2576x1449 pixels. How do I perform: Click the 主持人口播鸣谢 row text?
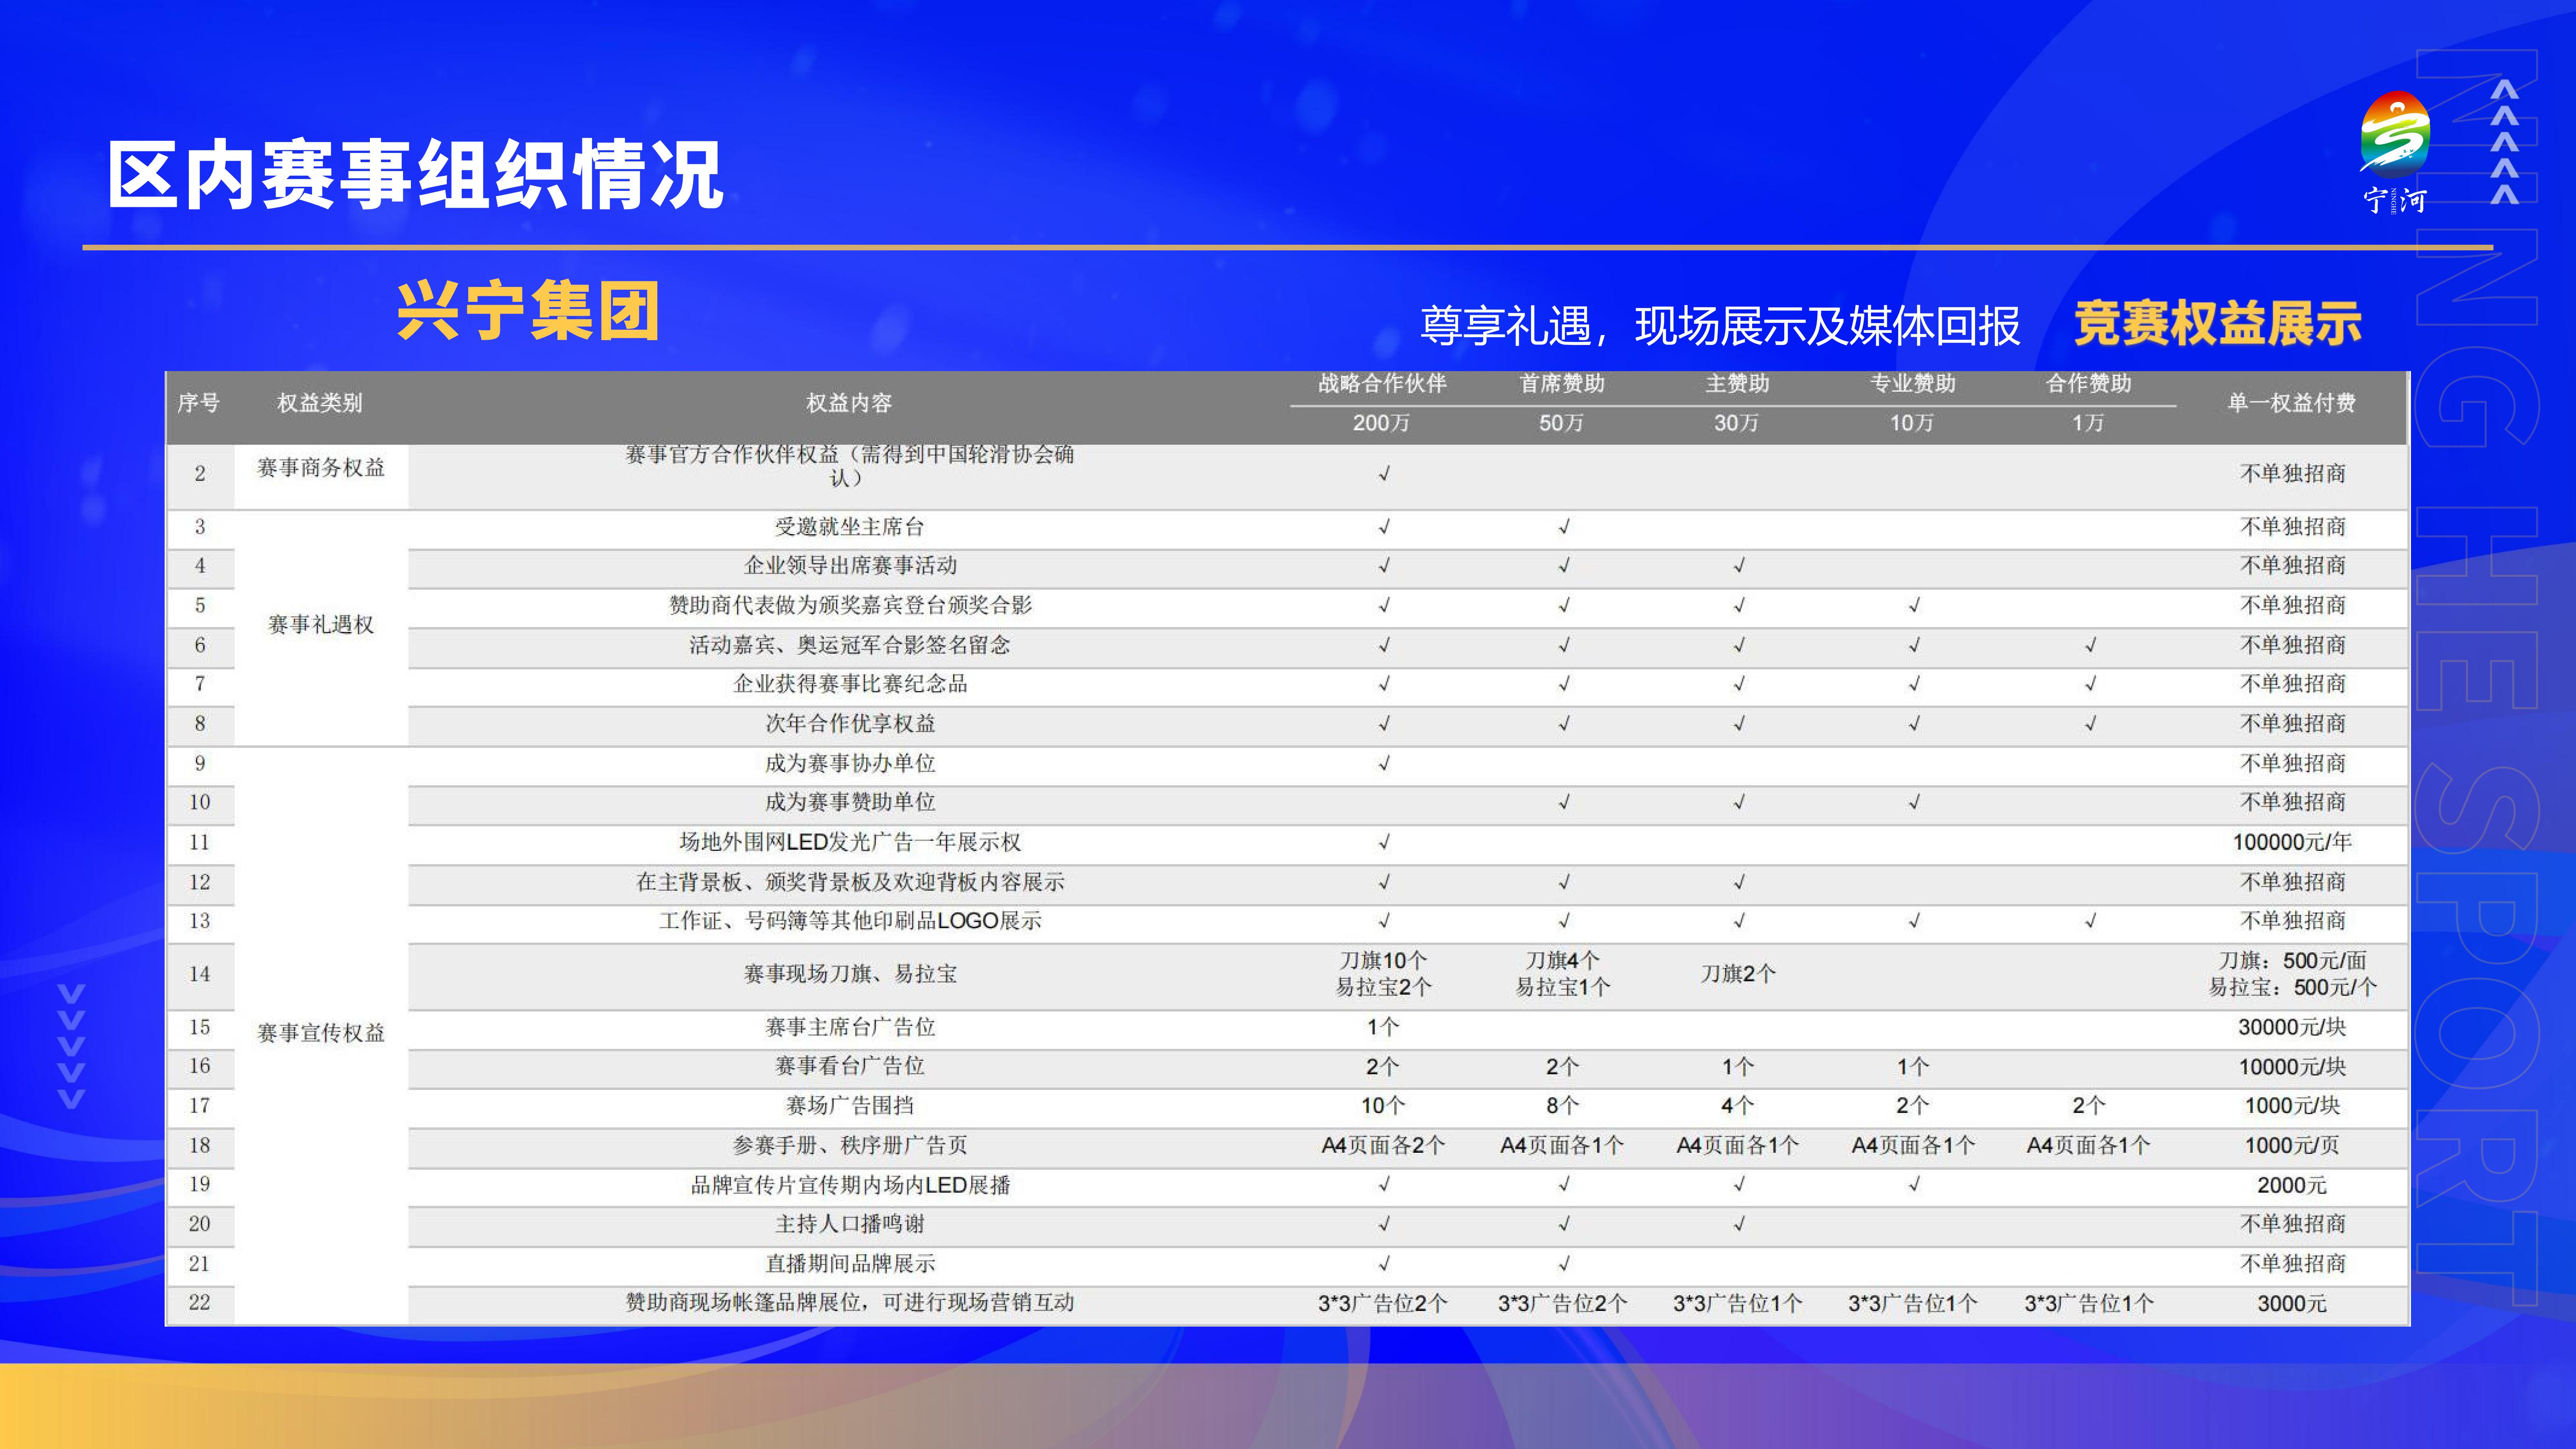coord(850,1224)
